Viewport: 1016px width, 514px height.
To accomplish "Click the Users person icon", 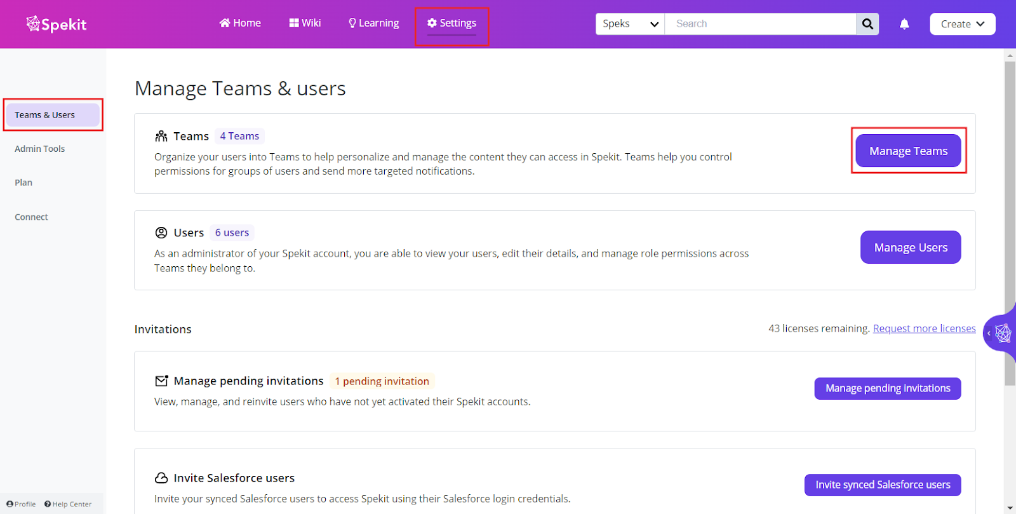I will click(161, 233).
